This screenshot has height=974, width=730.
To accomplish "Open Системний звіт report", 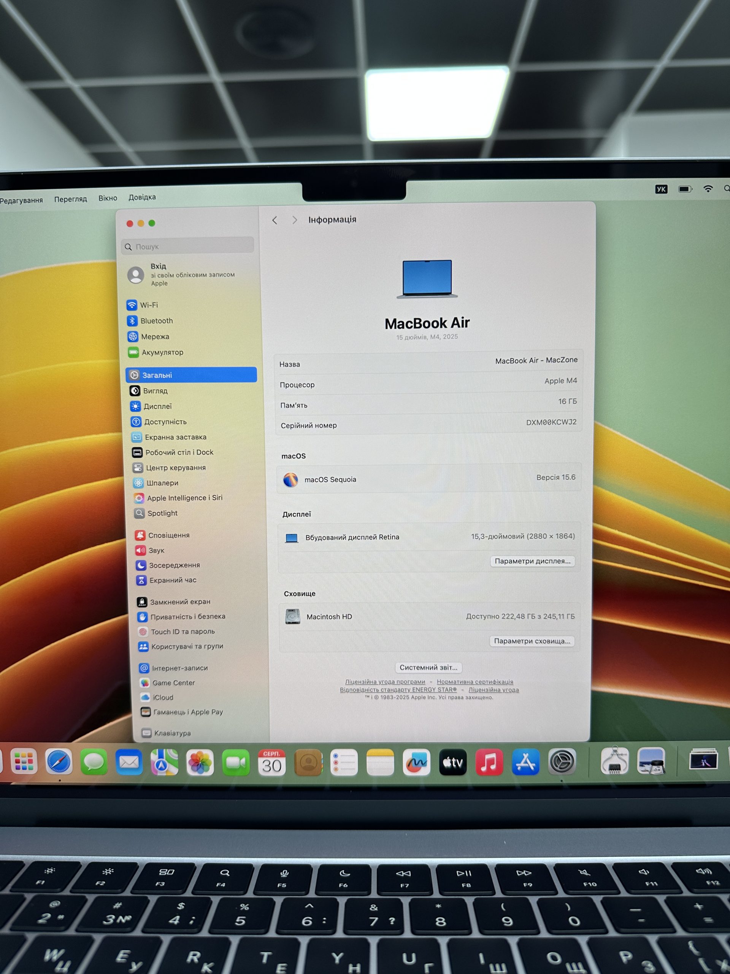I will click(x=428, y=668).
